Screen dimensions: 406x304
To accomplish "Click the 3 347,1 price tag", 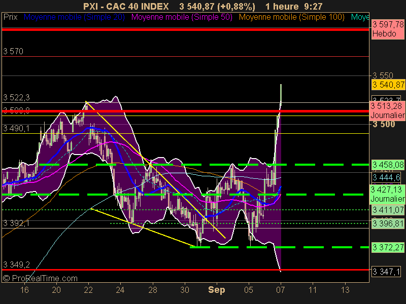I will pos(386,272).
